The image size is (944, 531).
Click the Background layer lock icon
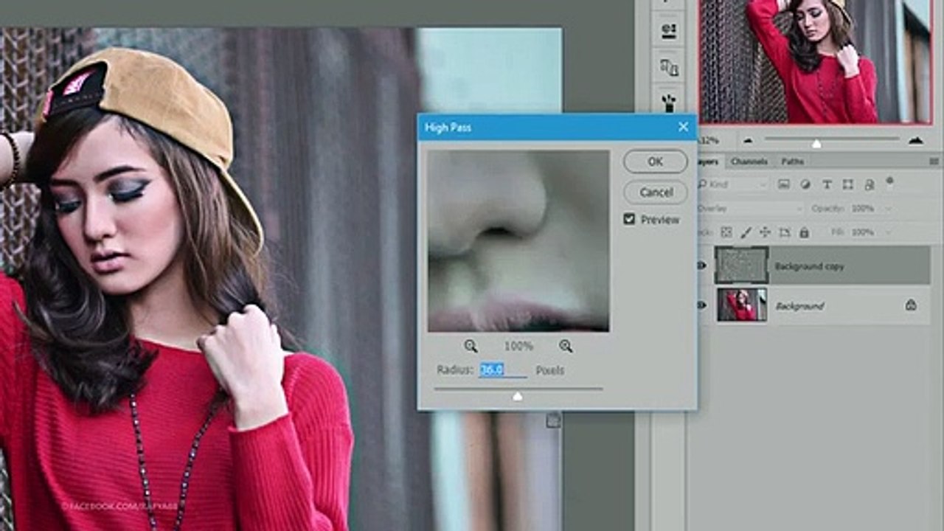pos(911,305)
